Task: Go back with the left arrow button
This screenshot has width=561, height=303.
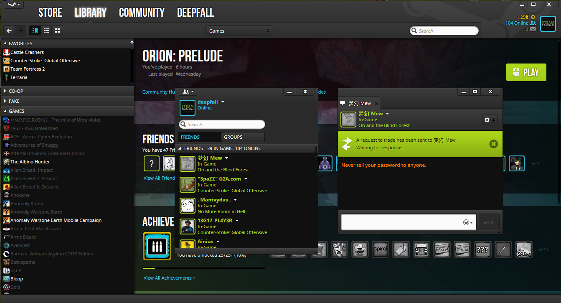Action: click(x=9, y=31)
